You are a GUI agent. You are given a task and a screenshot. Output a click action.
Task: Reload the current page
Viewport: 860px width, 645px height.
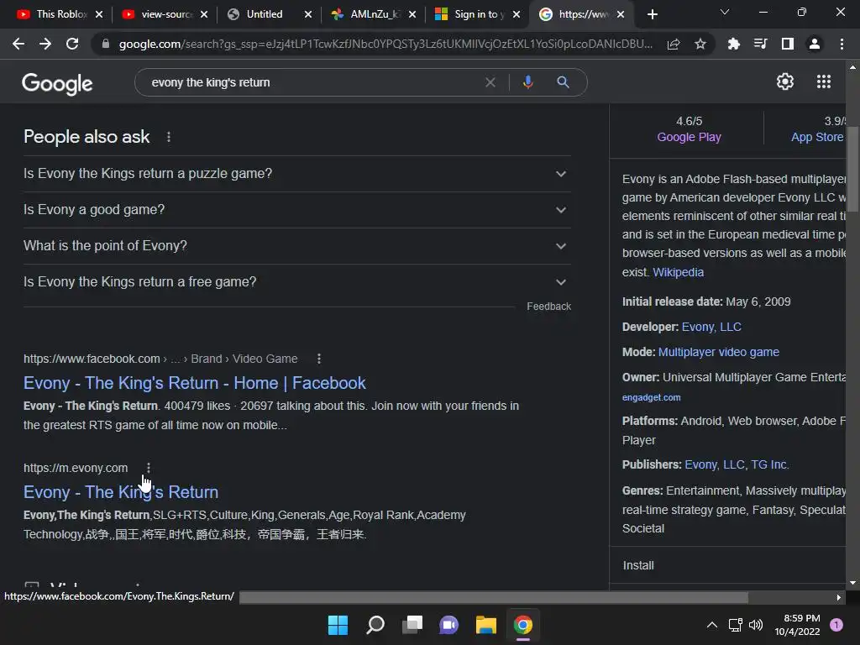pos(72,44)
